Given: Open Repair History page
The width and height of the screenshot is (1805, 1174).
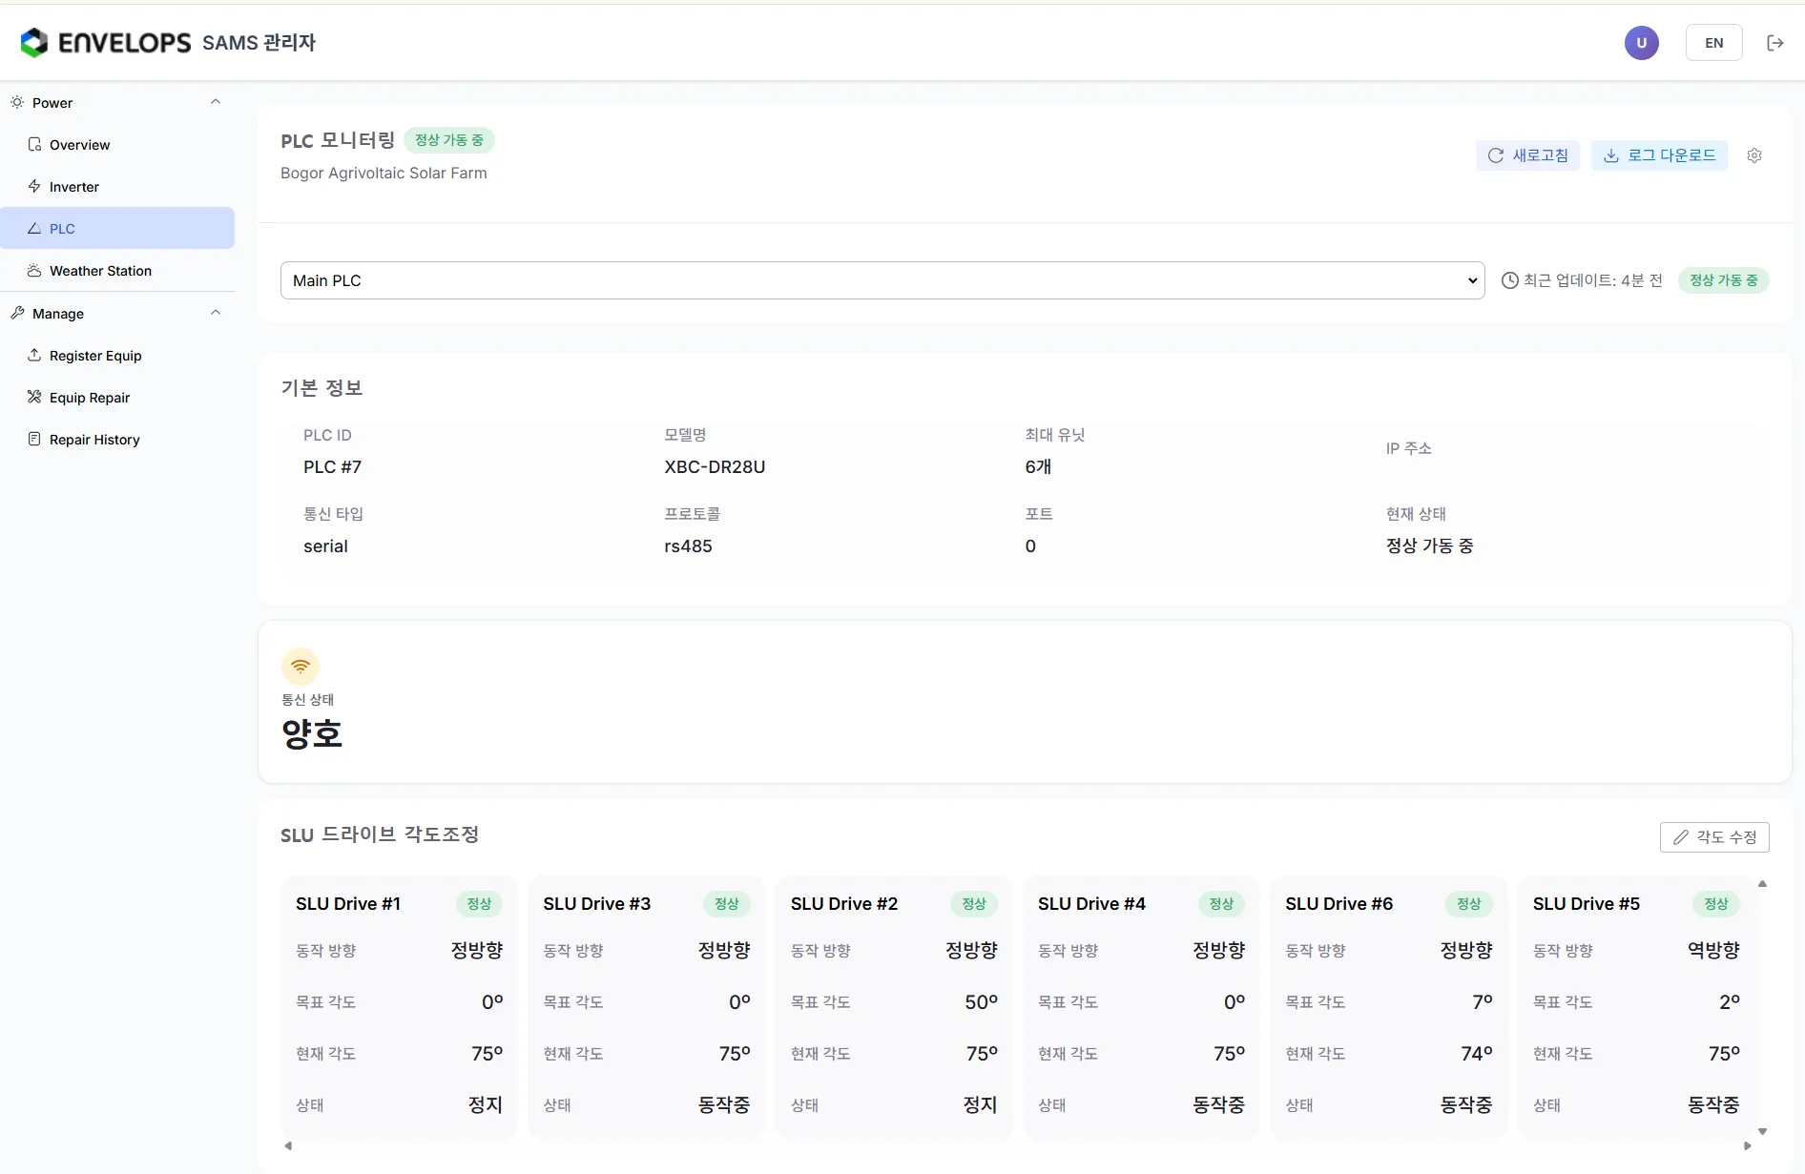Looking at the screenshot, I should point(117,440).
